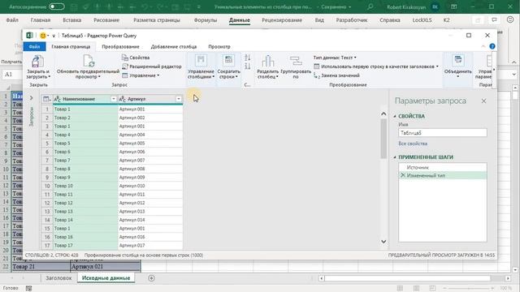This screenshot has width=520, height=292.
Task: Open the Excel Разработчик tab
Action: pos(352,20)
